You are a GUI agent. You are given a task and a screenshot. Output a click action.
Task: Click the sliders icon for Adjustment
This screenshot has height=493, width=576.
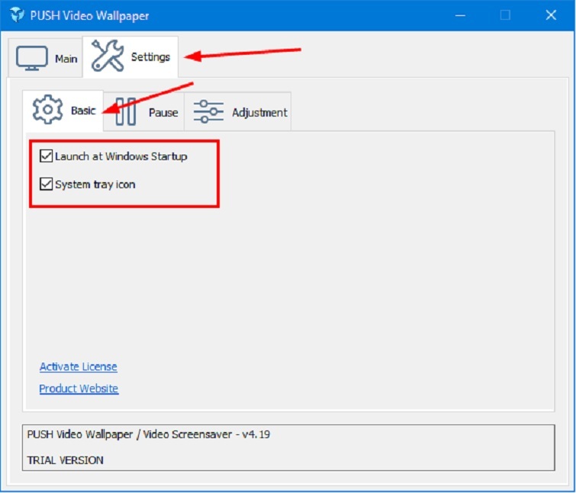click(x=208, y=112)
